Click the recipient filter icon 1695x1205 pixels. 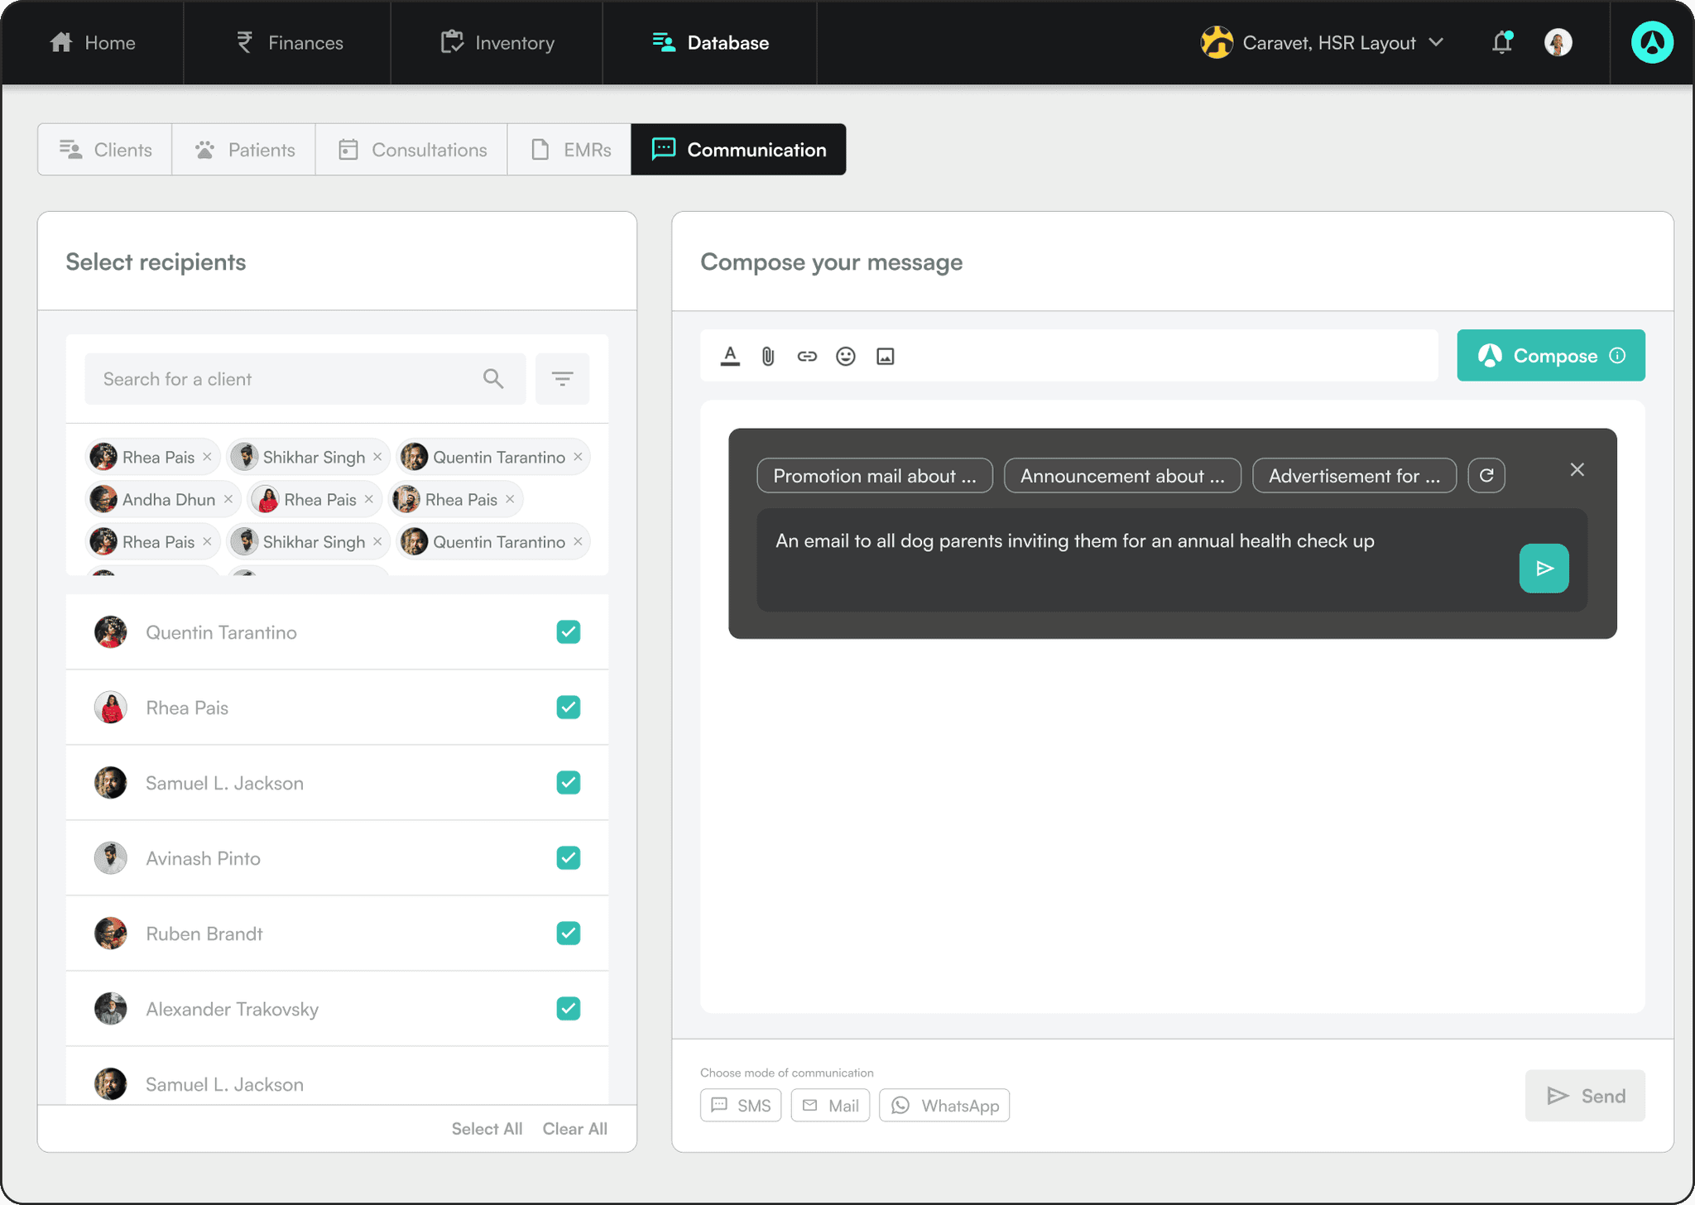click(x=562, y=379)
